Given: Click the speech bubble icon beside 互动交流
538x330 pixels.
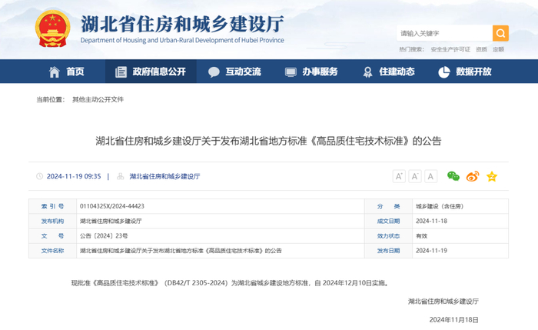Looking at the screenshot, I should point(214,72).
